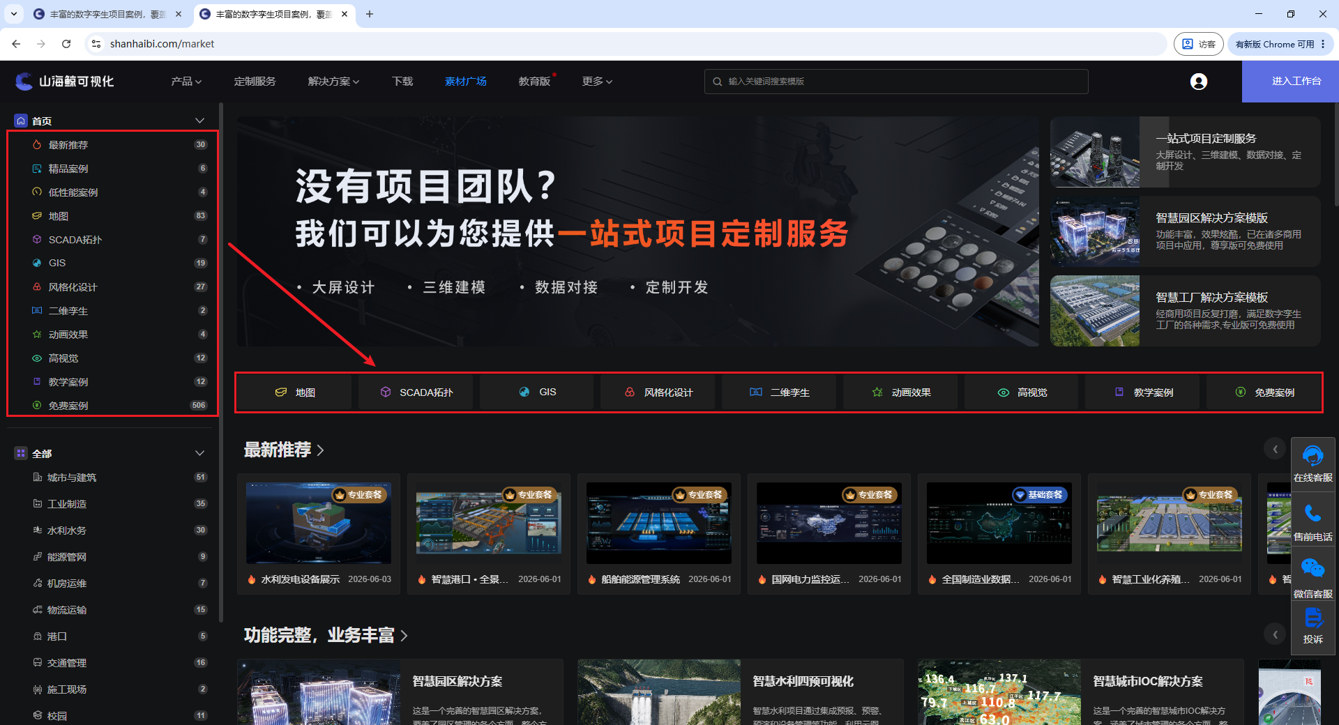Open 智慧园区解决方案模版 promo card
This screenshot has width=1339, height=725.
tap(1185, 231)
